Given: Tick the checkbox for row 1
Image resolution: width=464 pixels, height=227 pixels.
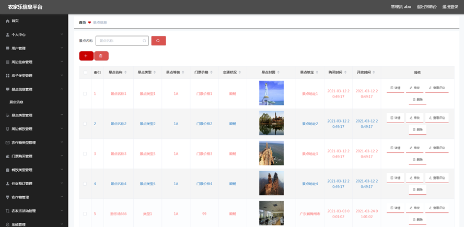Looking at the screenshot, I should (85, 94).
